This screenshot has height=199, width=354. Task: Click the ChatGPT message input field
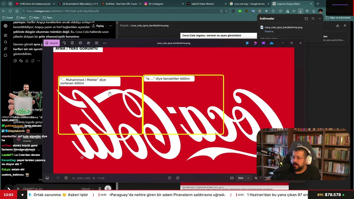[x=50, y=189]
